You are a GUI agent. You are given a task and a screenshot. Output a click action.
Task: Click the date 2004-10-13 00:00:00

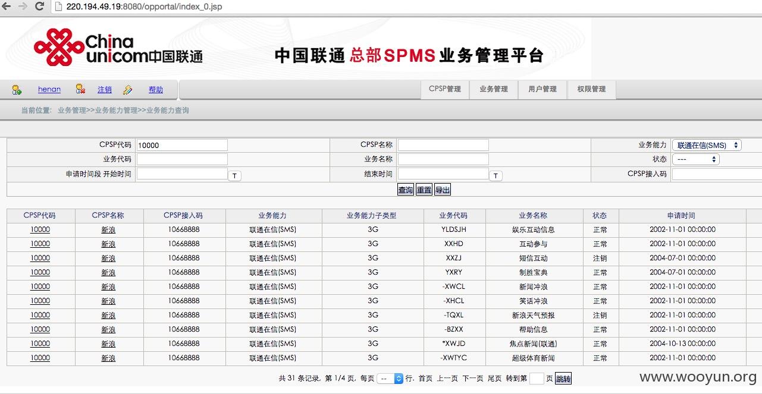(682, 343)
